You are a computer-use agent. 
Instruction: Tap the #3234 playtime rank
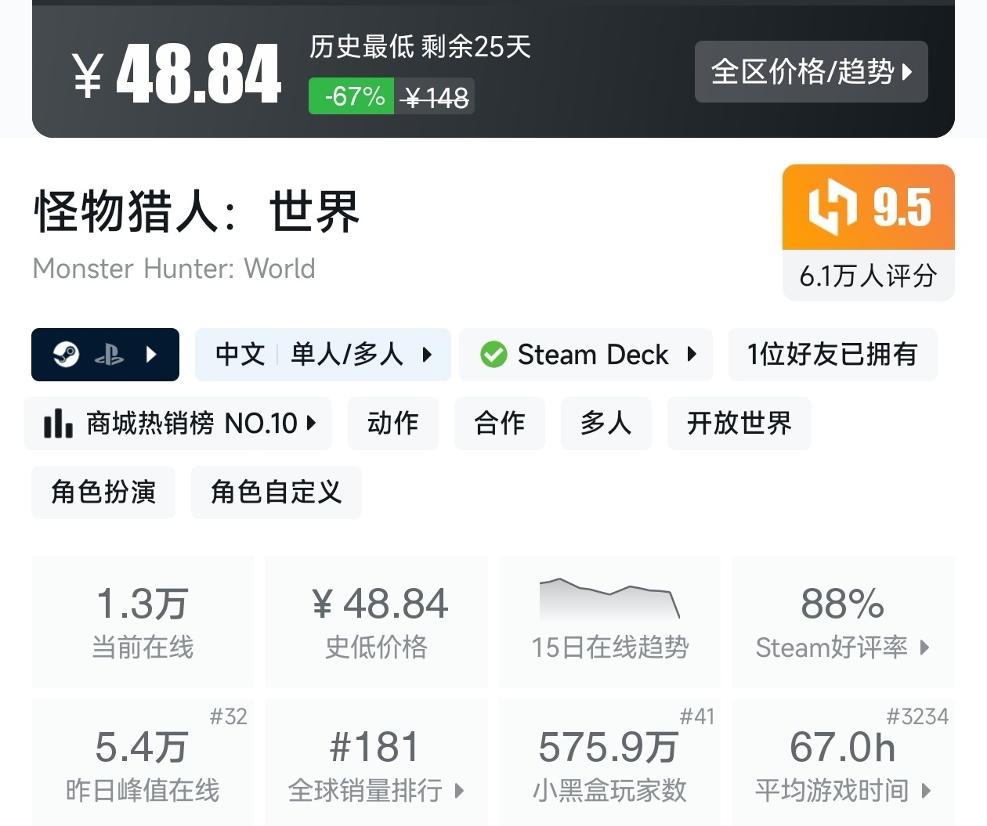pyautogui.click(x=917, y=716)
